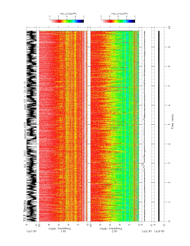Click the ch.1 frequency tick "6"
Image resolution: width=190 pixels, height=246 pixels.
[58, 225]
